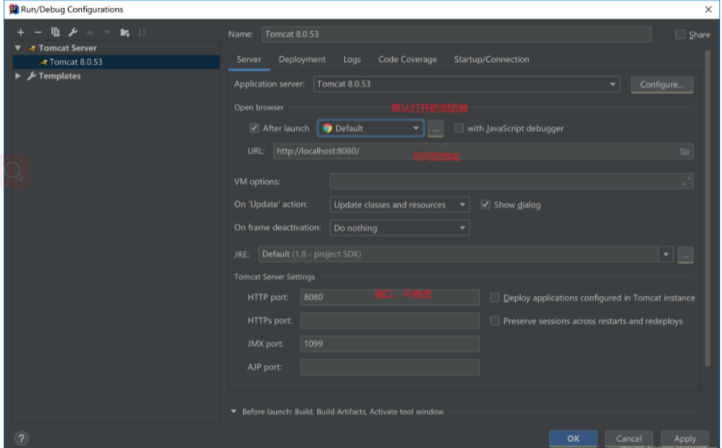Image resolution: width=722 pixels, height=448 pixels.
Task: Click the JMX port field
Action: point(390,344)
